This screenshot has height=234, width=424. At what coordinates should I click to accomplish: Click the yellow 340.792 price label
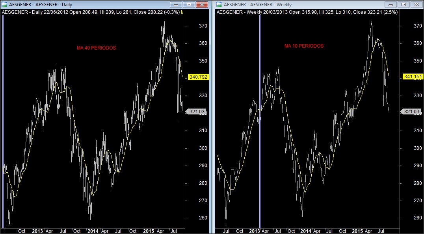[x=199, y=77]
